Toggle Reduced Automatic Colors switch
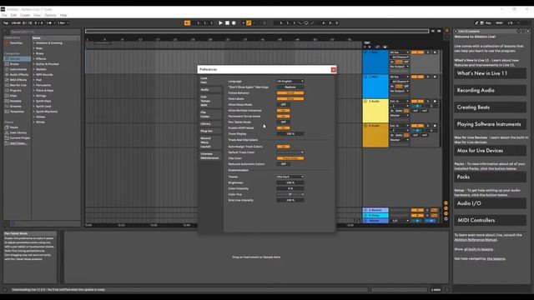Screen dimensions: 534x300 (284, 164)
